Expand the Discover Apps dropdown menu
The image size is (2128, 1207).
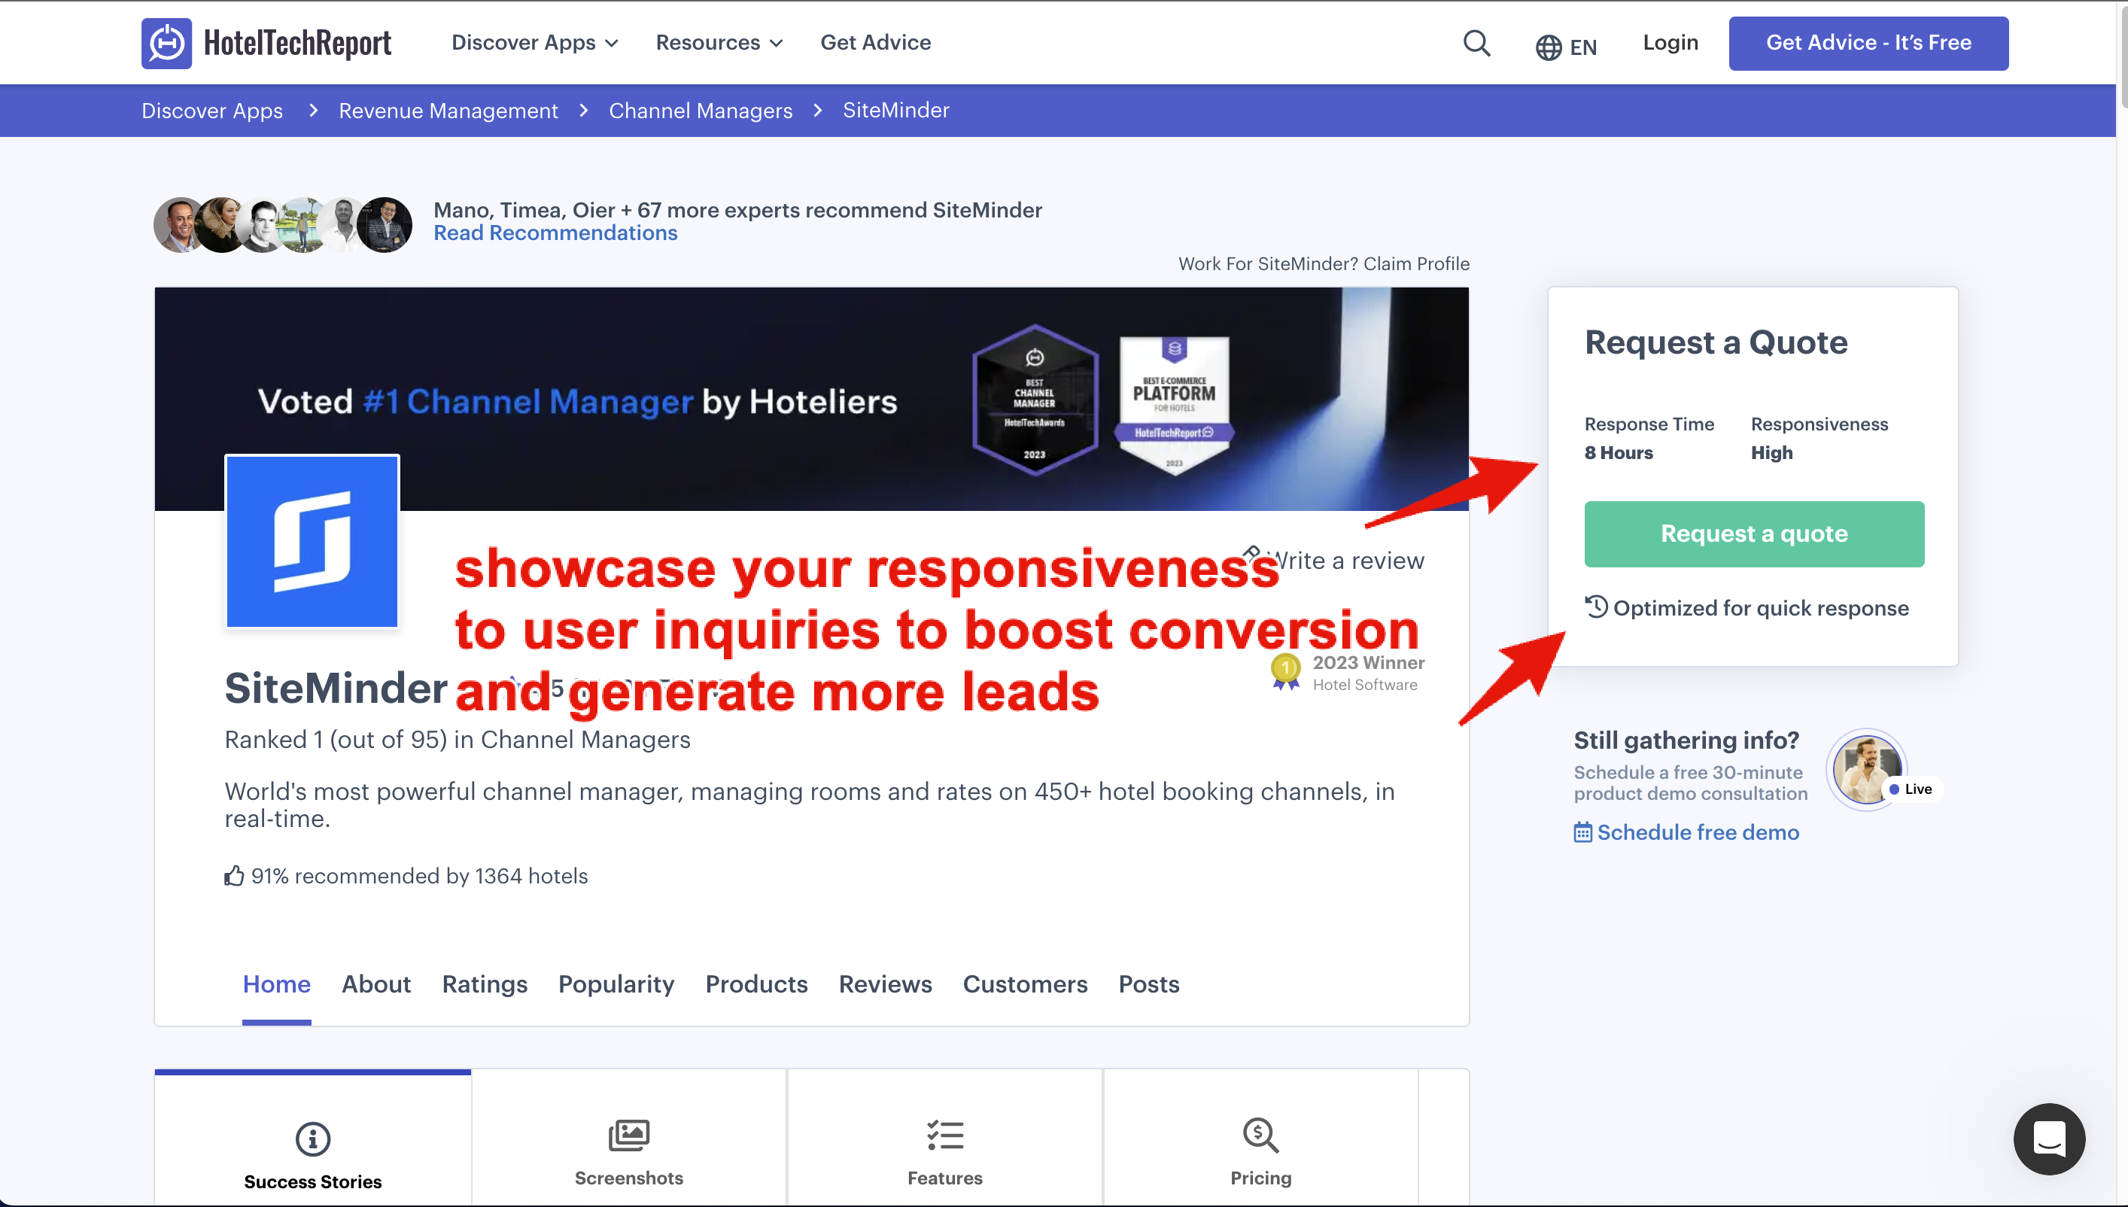point(535,42)
